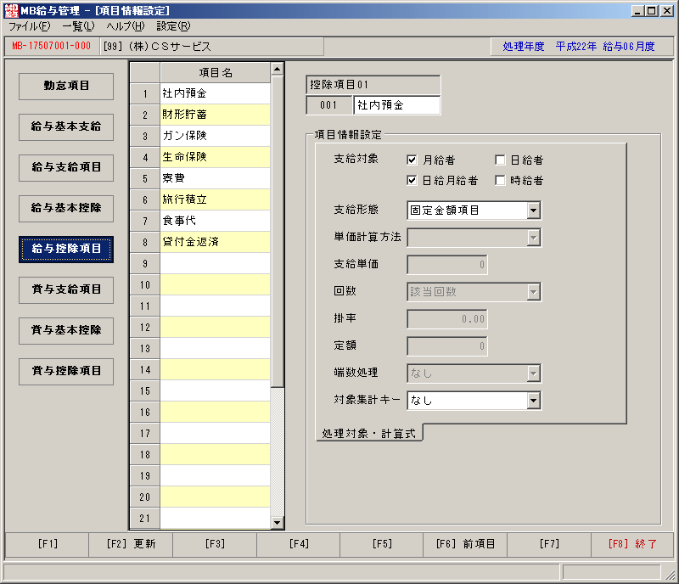This screenshot has height=584, width=679.
Task: Open the 賞与控除項目 section
Action: (66, 371)
